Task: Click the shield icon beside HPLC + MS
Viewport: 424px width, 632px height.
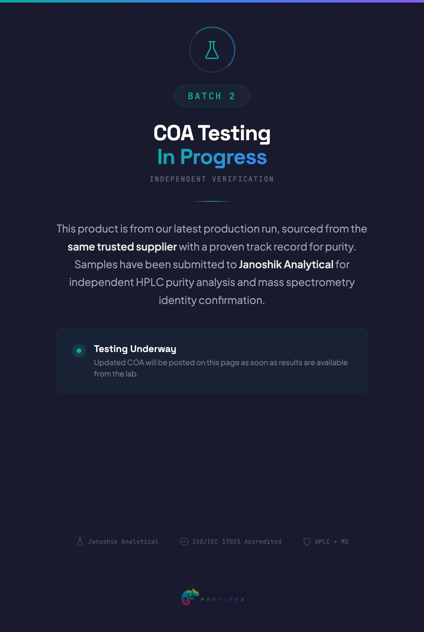Action: pyautogui.click(x=307, y=541)
